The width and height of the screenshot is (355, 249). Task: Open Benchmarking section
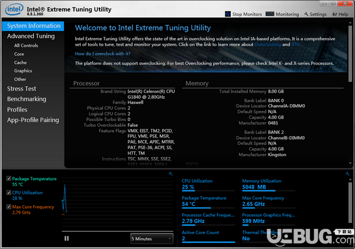[27, 99]
